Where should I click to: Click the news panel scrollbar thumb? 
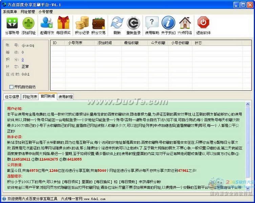(x=248, y=142)
